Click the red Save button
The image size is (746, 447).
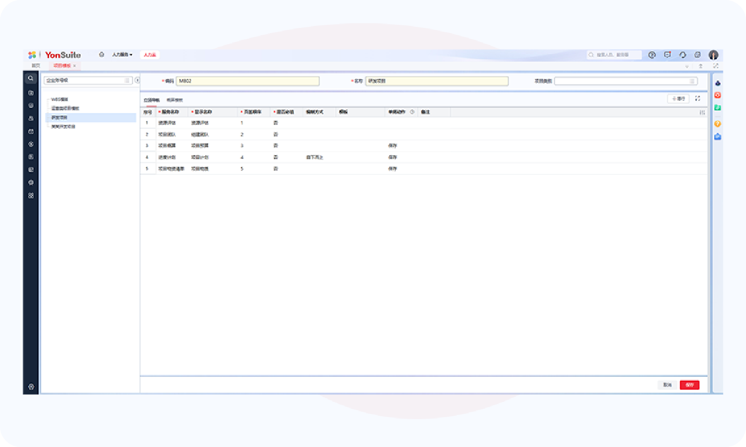click(x=689, y=385)
